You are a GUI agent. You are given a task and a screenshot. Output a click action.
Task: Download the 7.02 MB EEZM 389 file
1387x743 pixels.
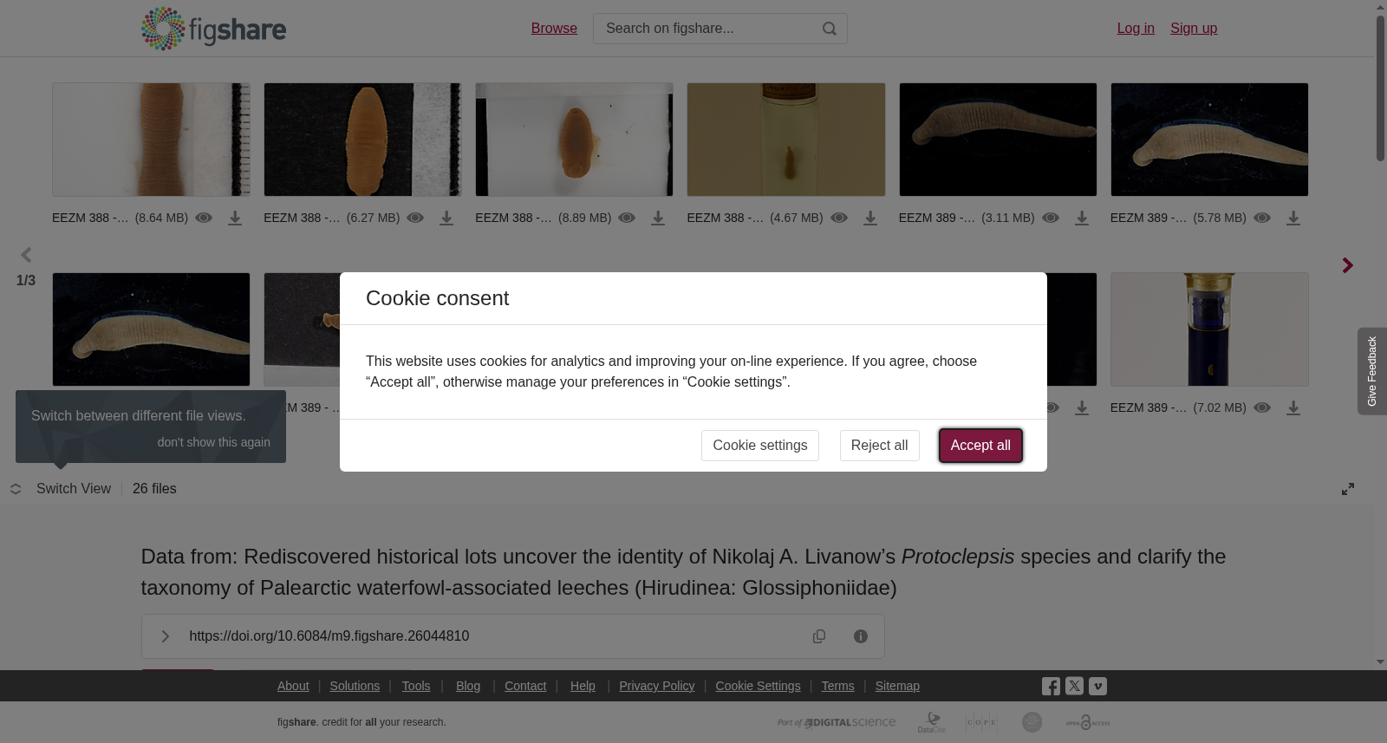click(x=1293, y=408)
